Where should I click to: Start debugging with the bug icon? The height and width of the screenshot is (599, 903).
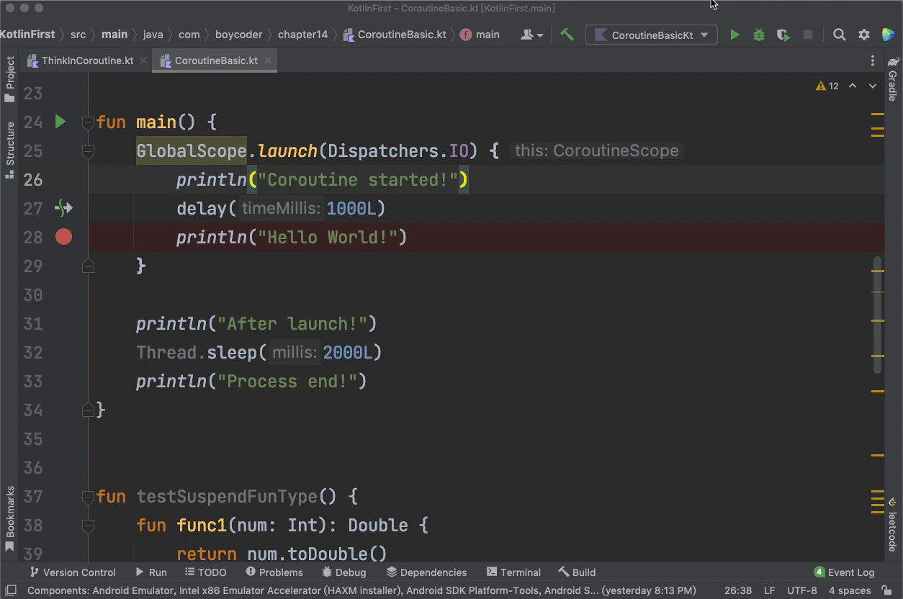[759, 35]
